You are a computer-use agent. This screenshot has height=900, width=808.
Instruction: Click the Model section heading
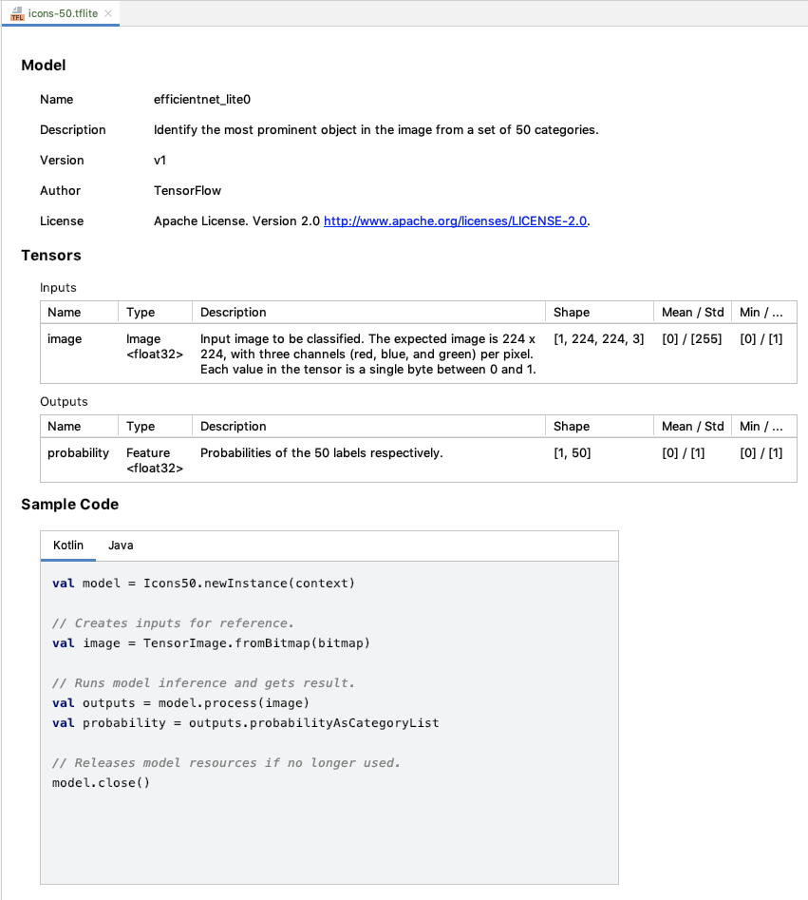click(x=43, y=66)
